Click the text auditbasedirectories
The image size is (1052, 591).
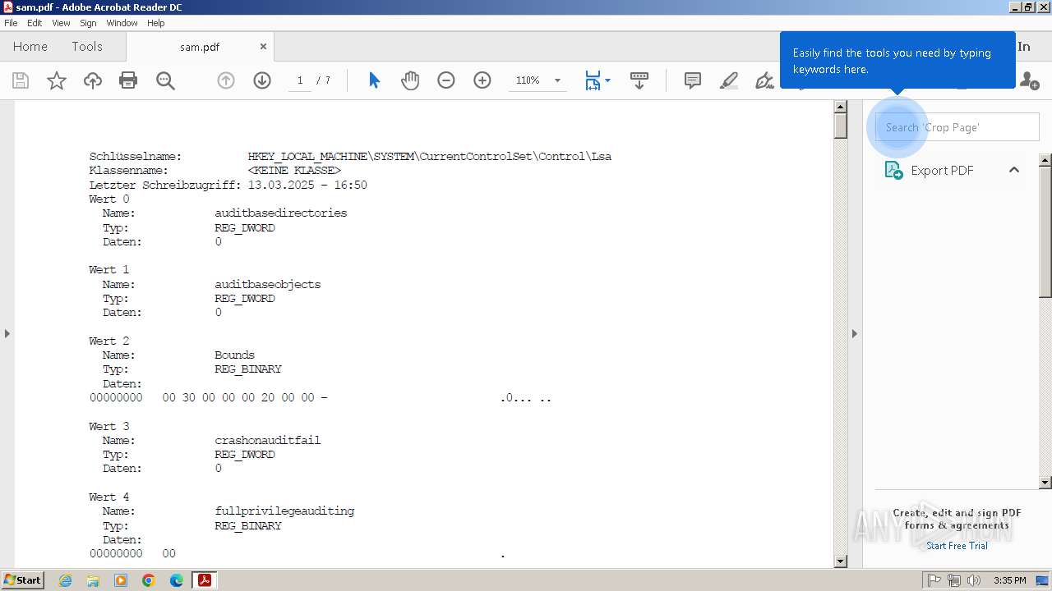(x=281, y=213)
